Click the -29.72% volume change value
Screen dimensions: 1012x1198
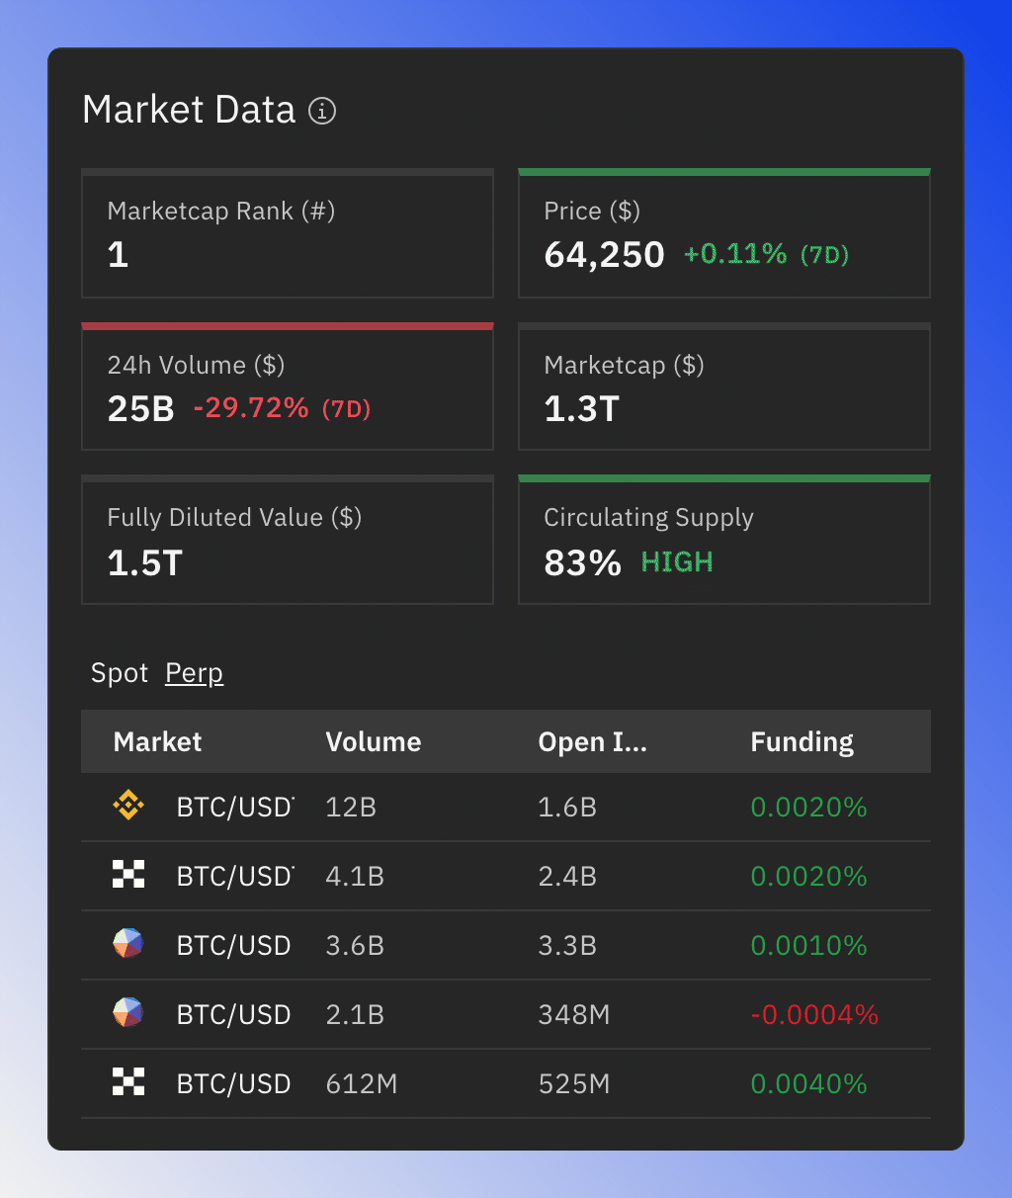pos(251,408)
